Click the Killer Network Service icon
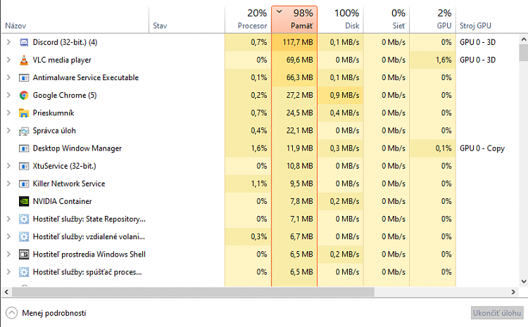The height and width of the screenshot is (327, 528). coord(24,184)
